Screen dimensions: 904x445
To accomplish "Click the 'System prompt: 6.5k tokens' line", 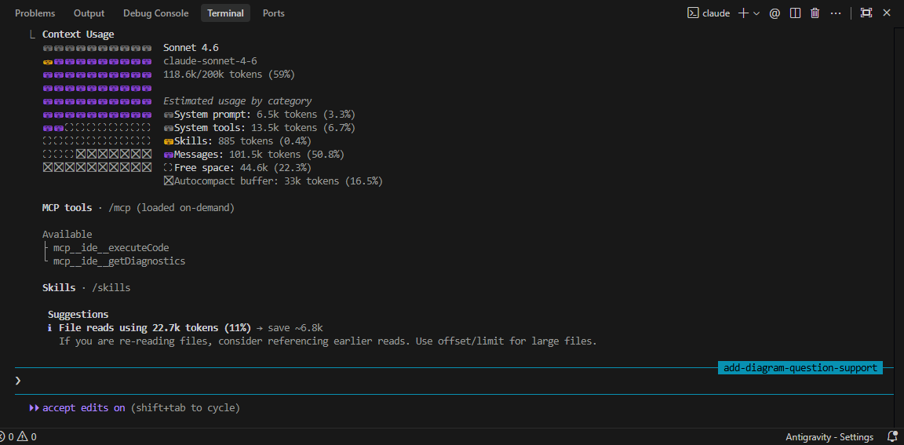I will click(x=260, y=114).
